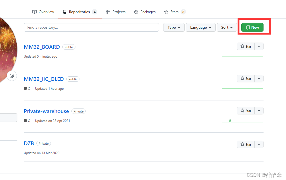Open the Overview tab
This screenshot has height=180, width=286.
43,12
